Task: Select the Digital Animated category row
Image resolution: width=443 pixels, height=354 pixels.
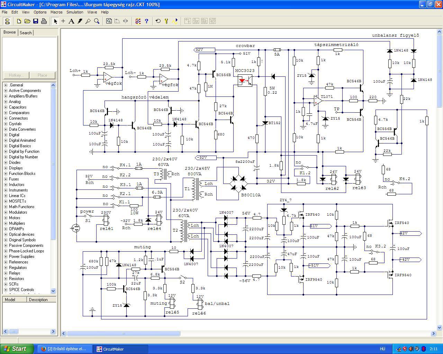Action: [x=22, y=140]
